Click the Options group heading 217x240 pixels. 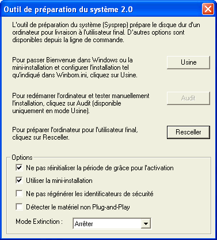click(22, 157)
